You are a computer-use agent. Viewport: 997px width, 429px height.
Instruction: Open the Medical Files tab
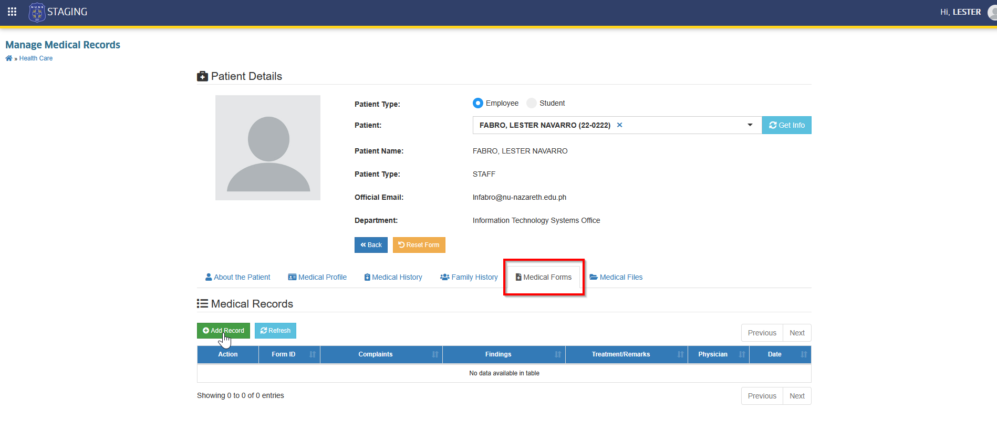pyautogui.click(x=616, y=277)
